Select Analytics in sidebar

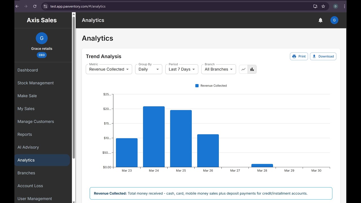pyautogui.click(x=42, y=160)
